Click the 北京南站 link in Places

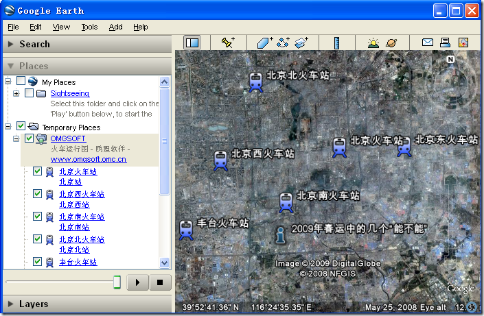(x=74, y=227)
